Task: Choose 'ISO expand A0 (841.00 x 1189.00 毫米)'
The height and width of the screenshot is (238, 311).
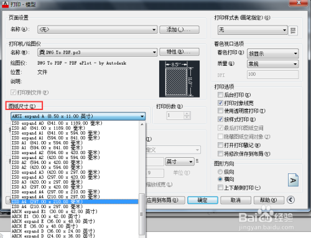Action: click(75, 123)
